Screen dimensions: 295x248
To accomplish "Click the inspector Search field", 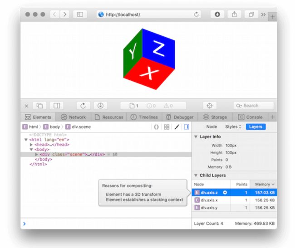I will pyautogui.click(x=253, y=106).
